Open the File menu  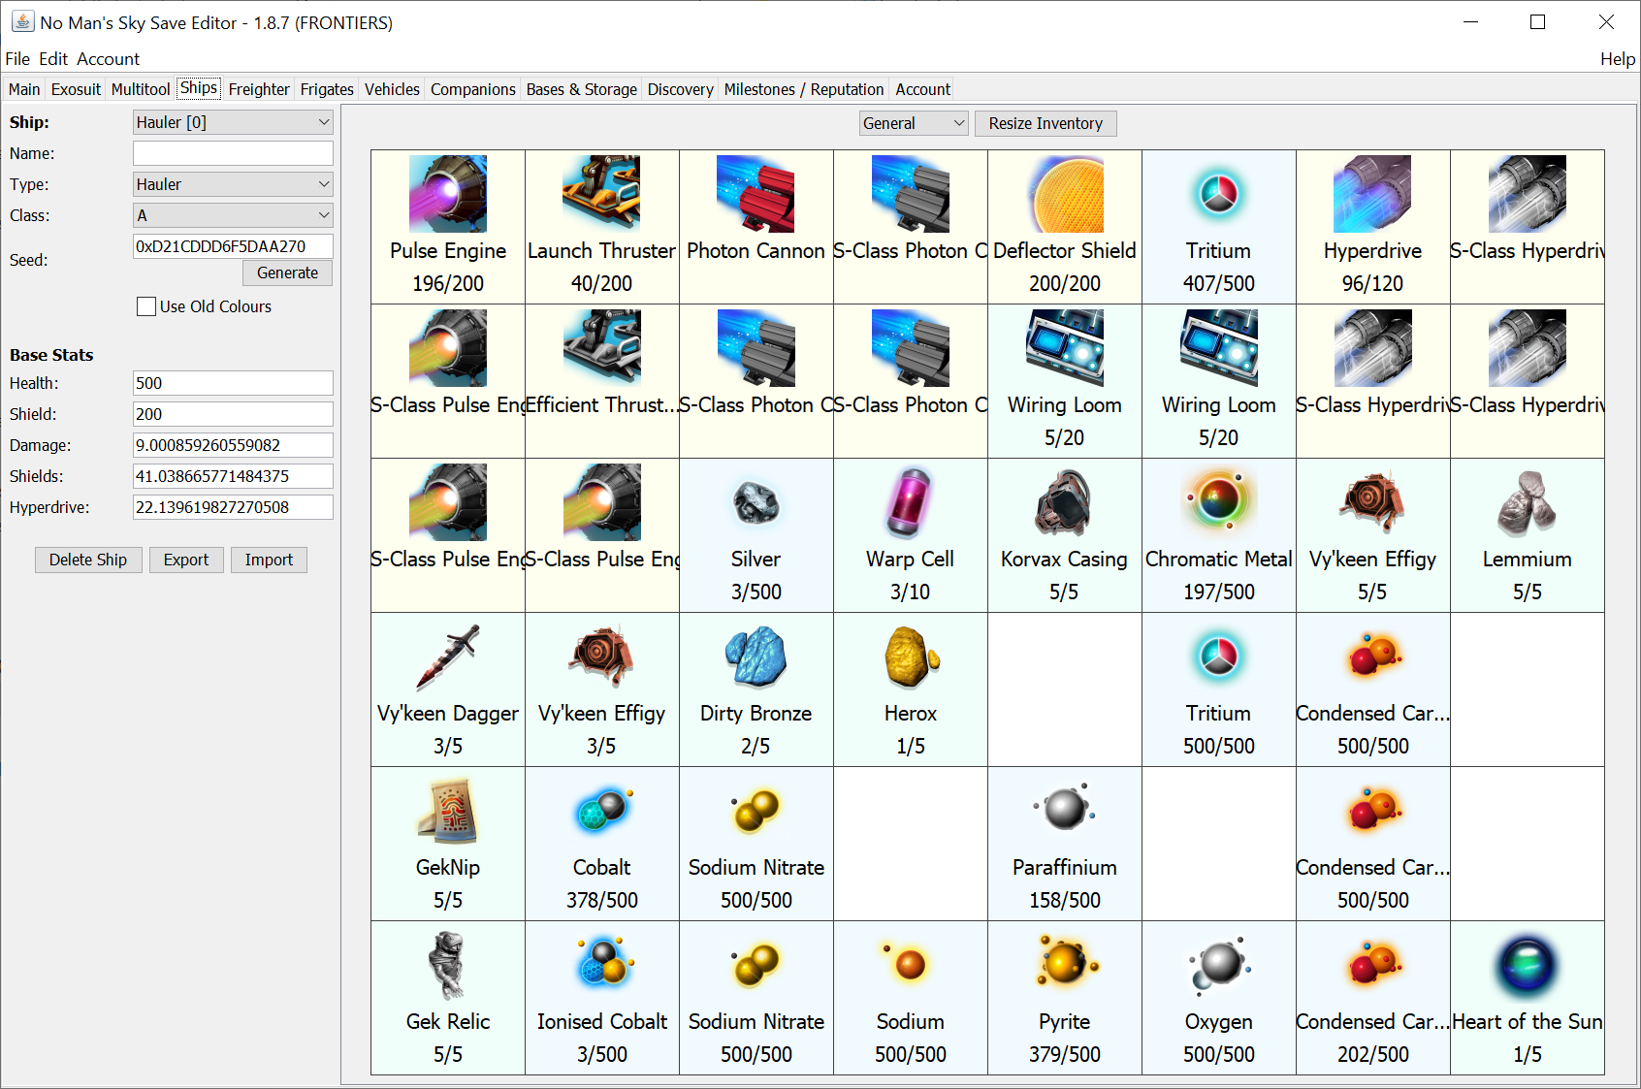17,59
